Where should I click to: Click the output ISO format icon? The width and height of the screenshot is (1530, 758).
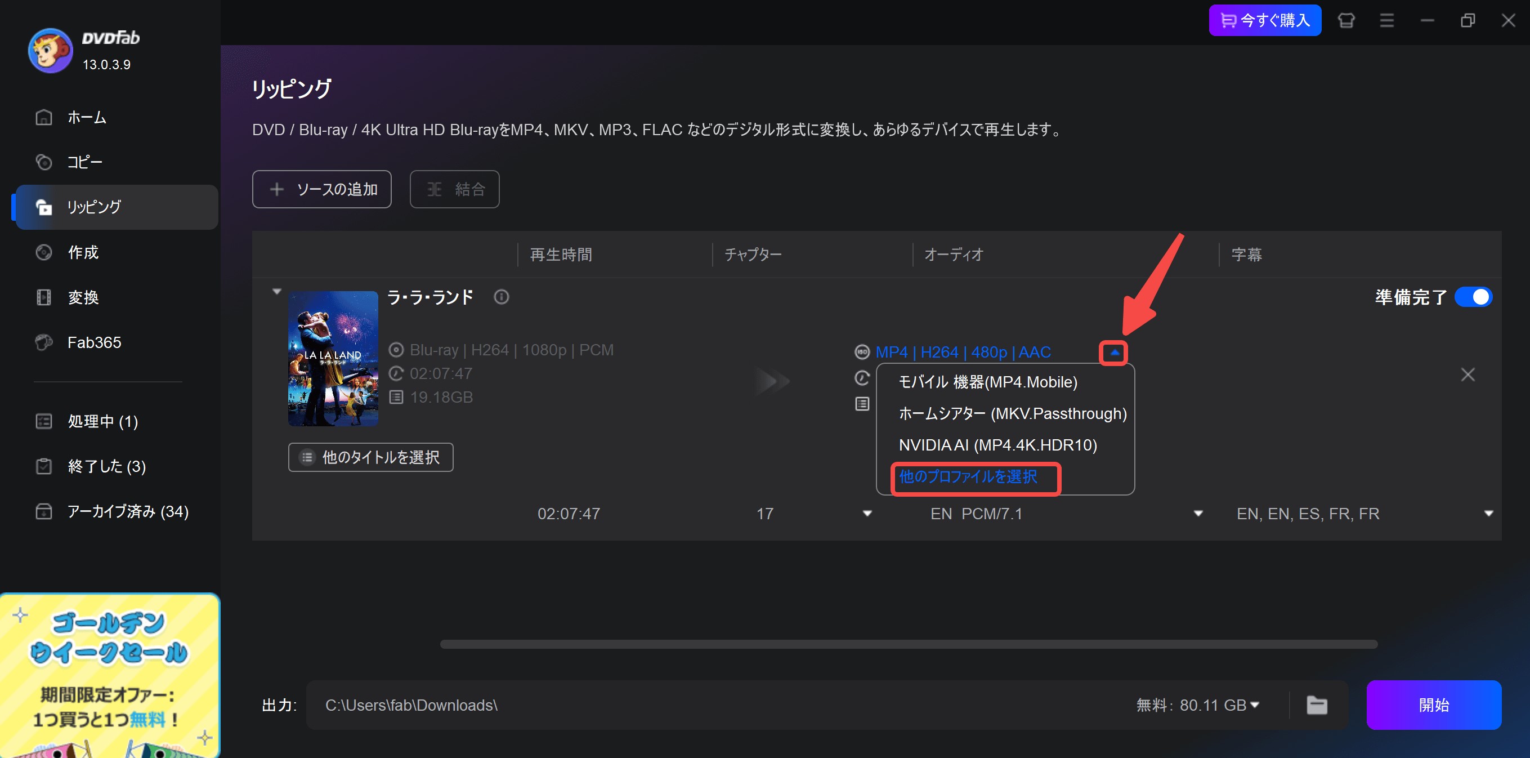pyautogui.click(x=862, y=353)
